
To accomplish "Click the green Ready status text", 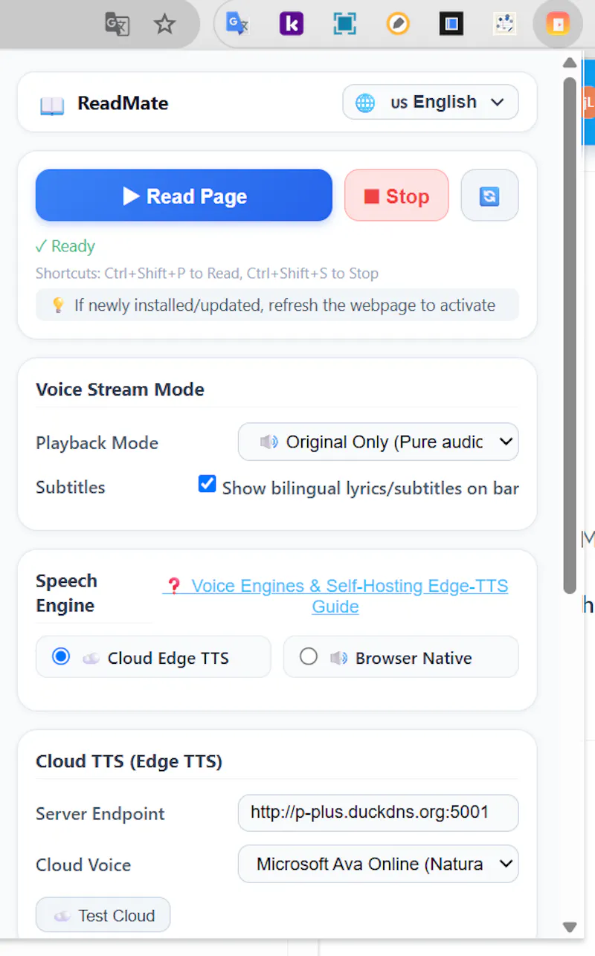I will (65, 246).
